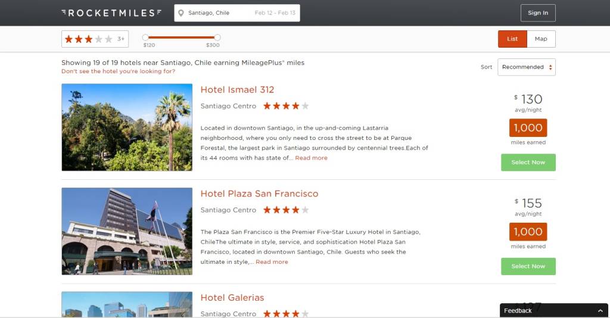Read more about Hotel Plaza San Francisco
The height and width of the screenshot is (318, 610).
[272, 261]
